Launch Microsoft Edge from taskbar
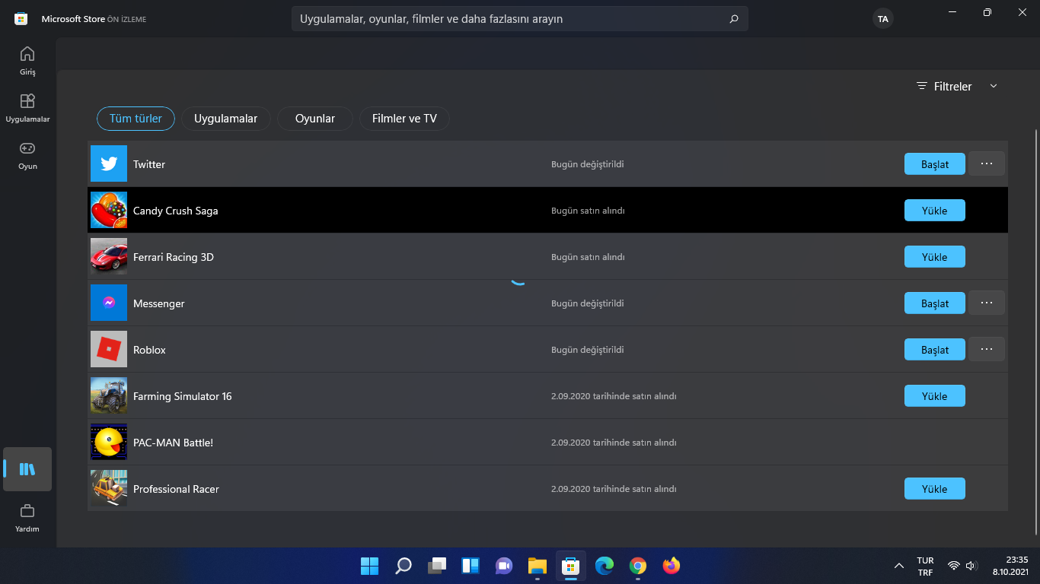The width and height of the screenshot is (1040, 584). 605,566
